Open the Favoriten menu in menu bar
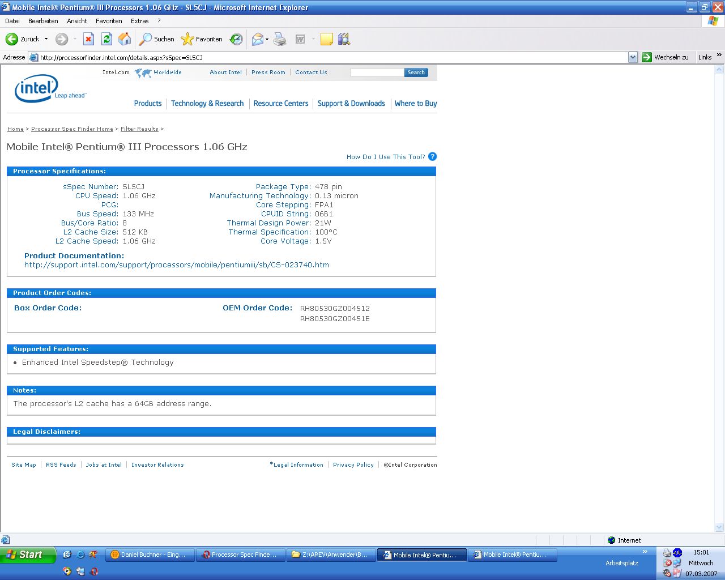 click(109, 21)
